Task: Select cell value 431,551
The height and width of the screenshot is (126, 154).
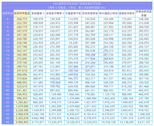Action: click(108, 79)
